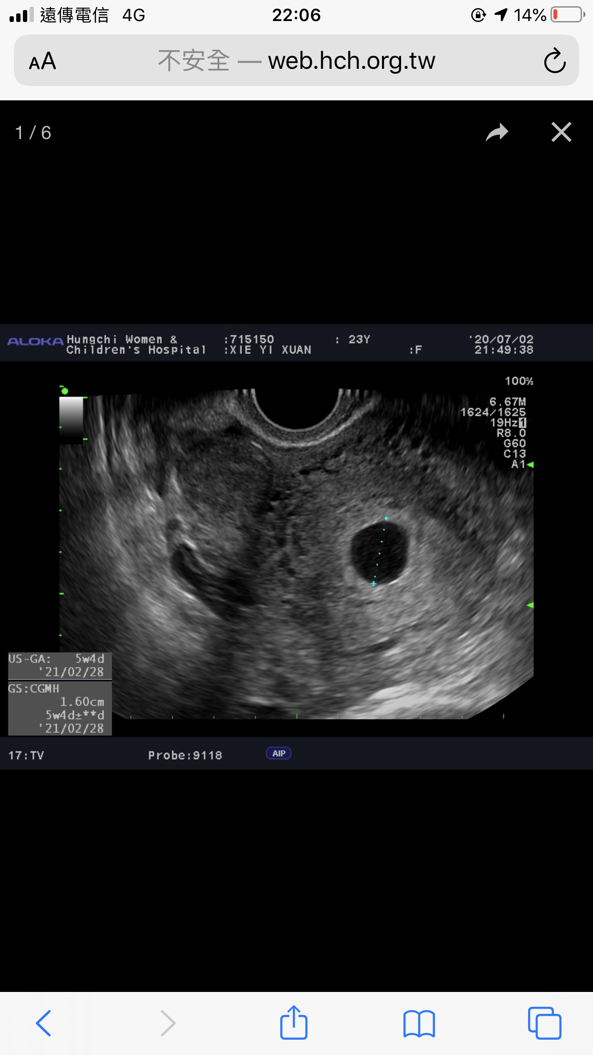Tap the Probe:9118 label
The image size is (593, 1055).
185,755
